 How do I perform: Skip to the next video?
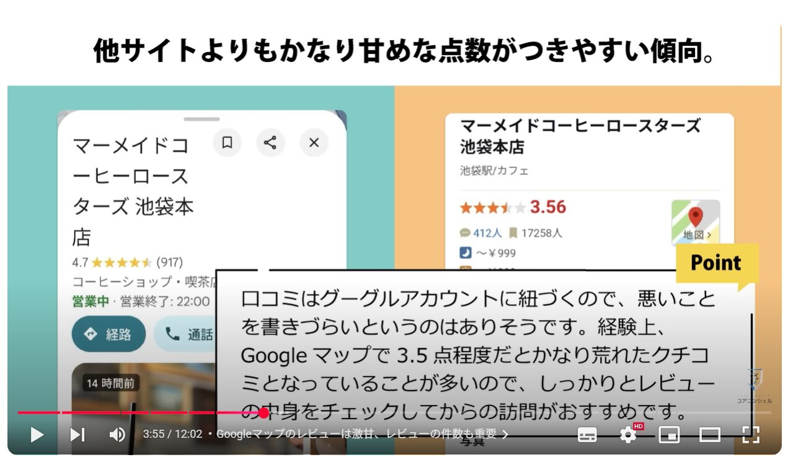point(77,435)
